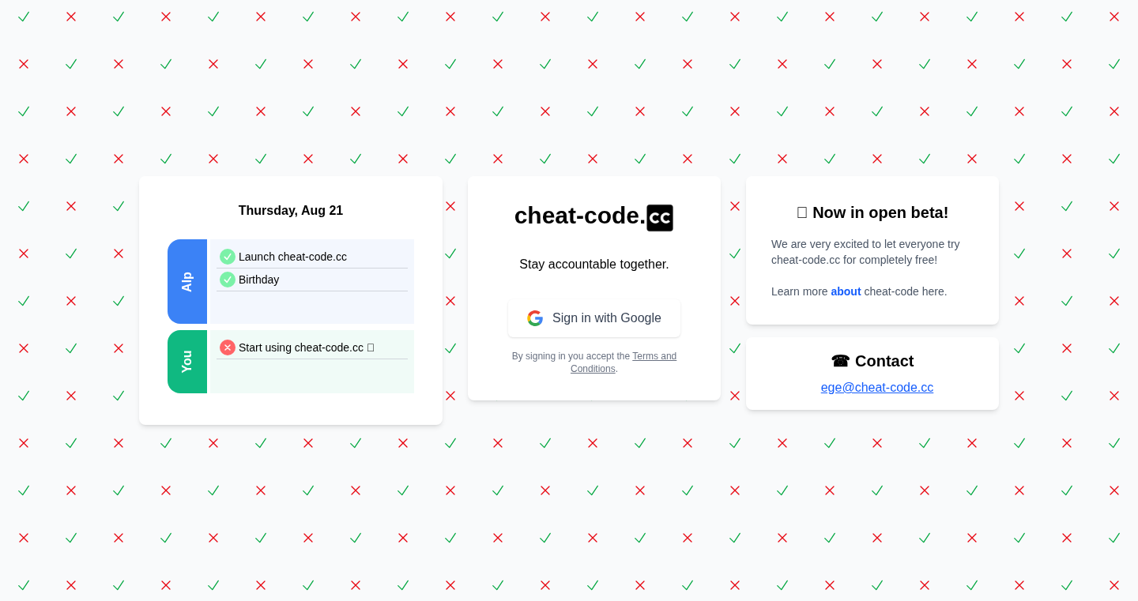Image resolution: width=1138 pixels, height=601 pixels.
Task: Click the Google logo icon
Action: [535, 318]
